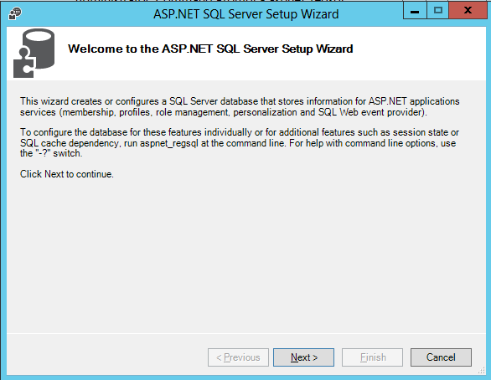
Task: Click the Welcome to the ASP.NET heading
Action: (x=210, y=49)
